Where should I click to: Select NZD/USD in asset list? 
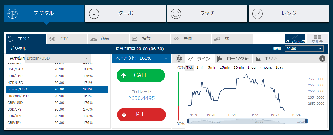(x=57, y=82)
